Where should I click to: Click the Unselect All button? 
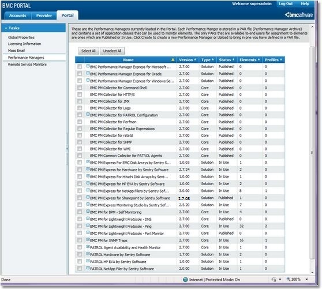coord(112,51)
